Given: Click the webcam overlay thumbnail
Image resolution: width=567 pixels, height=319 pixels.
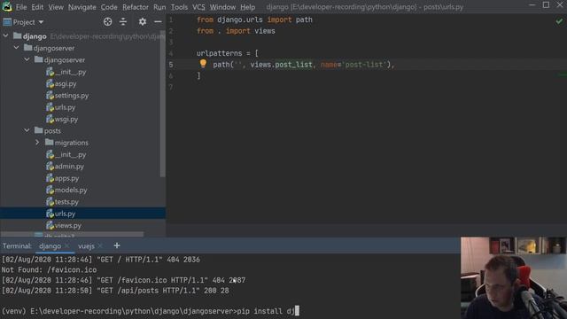Looking at the screenshot, I should (514, 277).
